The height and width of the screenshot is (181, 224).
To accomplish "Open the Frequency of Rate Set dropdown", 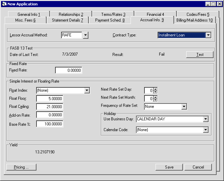I will click(x=184, y=107).
